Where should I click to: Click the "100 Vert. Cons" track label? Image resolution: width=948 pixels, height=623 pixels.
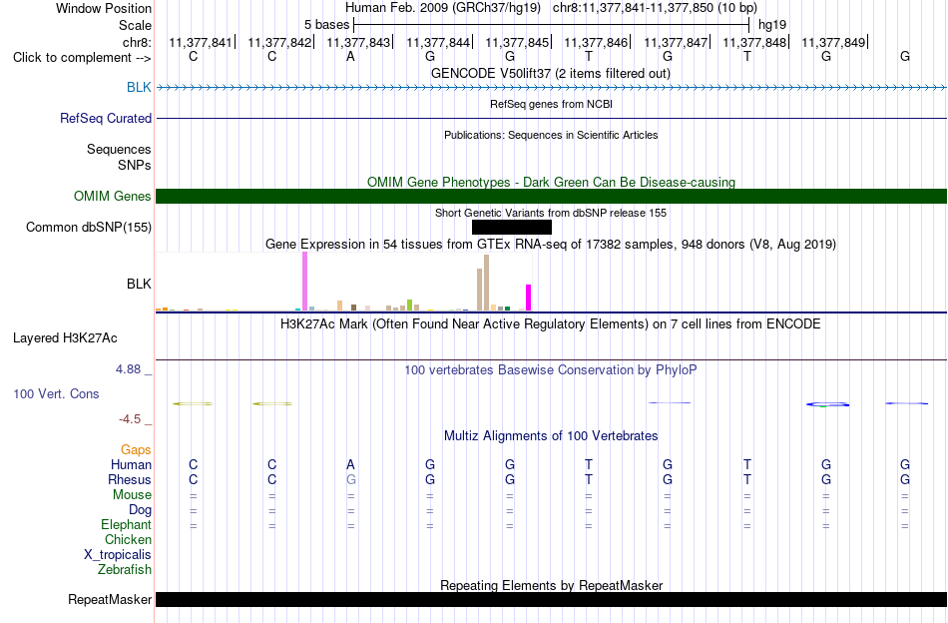[56, 393]
